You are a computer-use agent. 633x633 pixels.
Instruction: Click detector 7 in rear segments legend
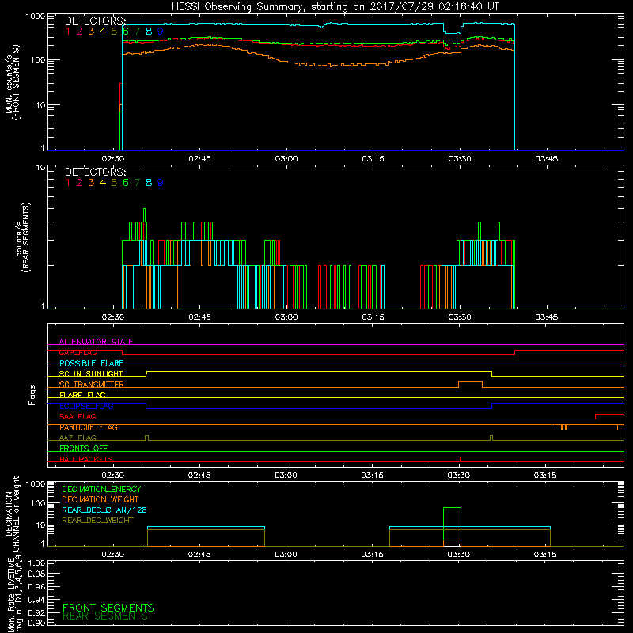(x=137, y=183)
